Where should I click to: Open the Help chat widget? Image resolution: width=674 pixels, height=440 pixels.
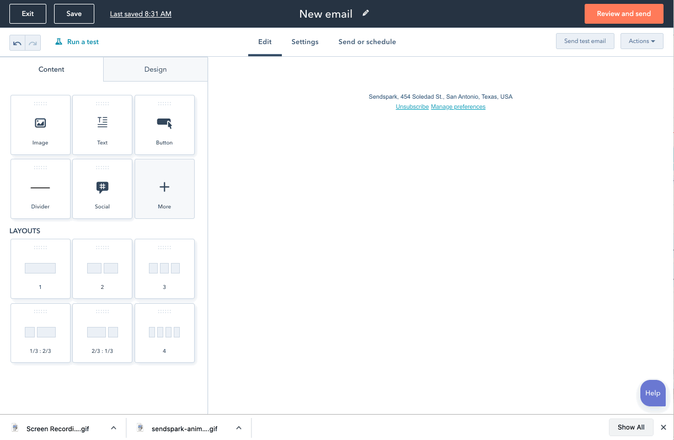pos(652,393)
